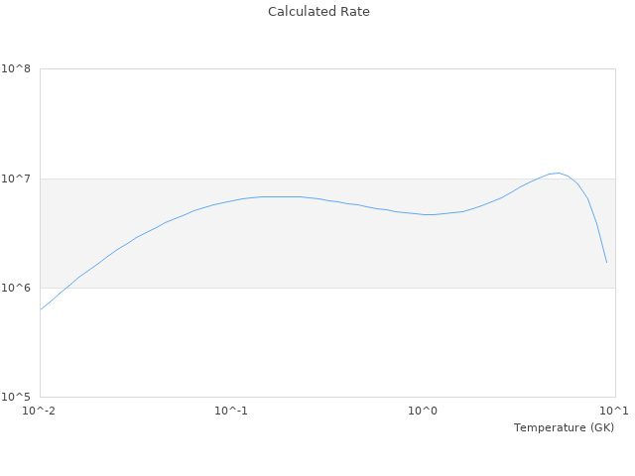Click the curve's right endpoint after the drop
Screen dimensions: 635x476
coord(606,263)
